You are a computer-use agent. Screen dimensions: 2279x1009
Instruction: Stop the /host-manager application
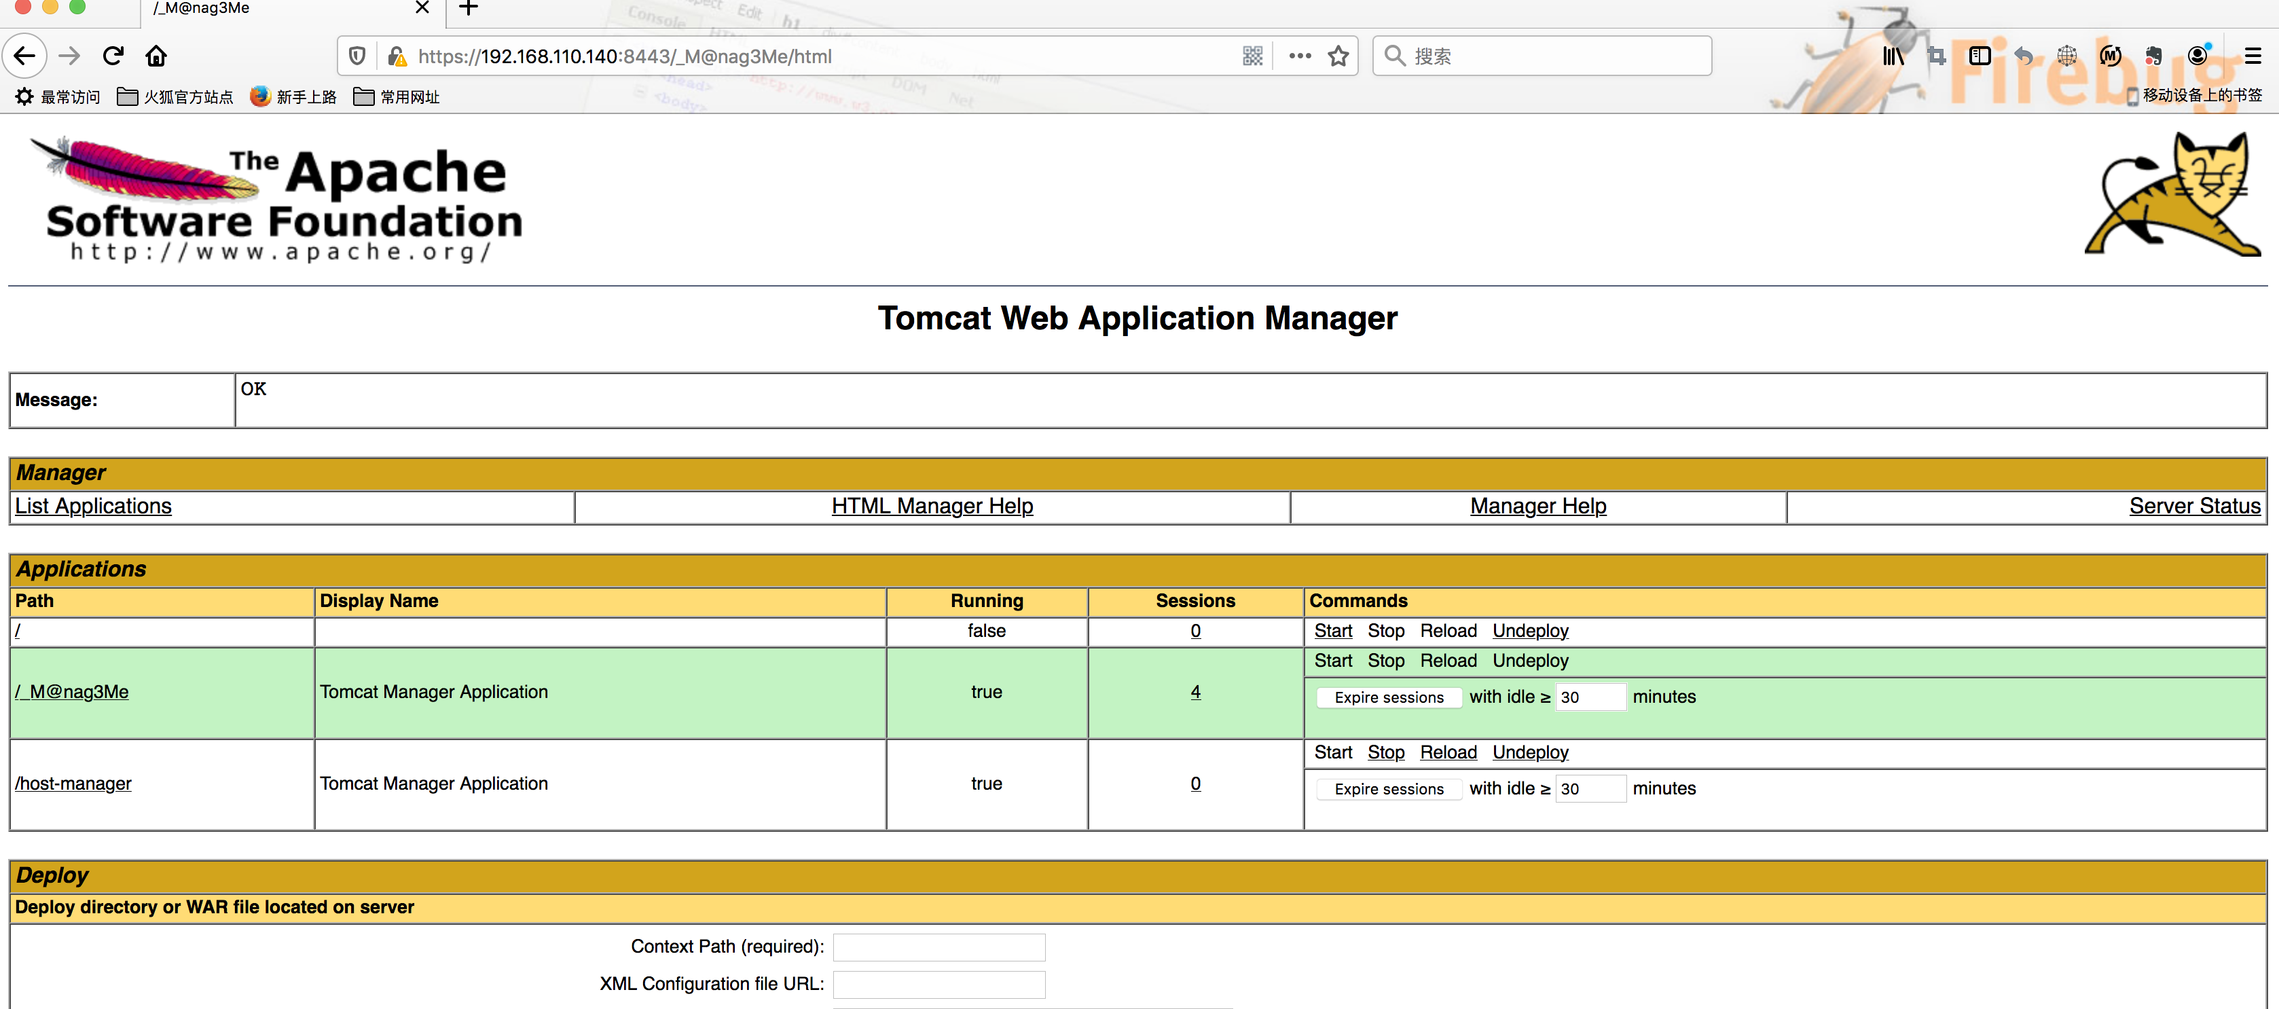(1385, 752)
